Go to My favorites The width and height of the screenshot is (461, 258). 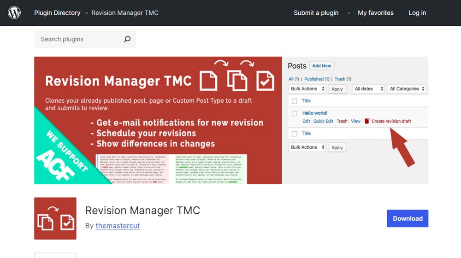tap(375, 13)
